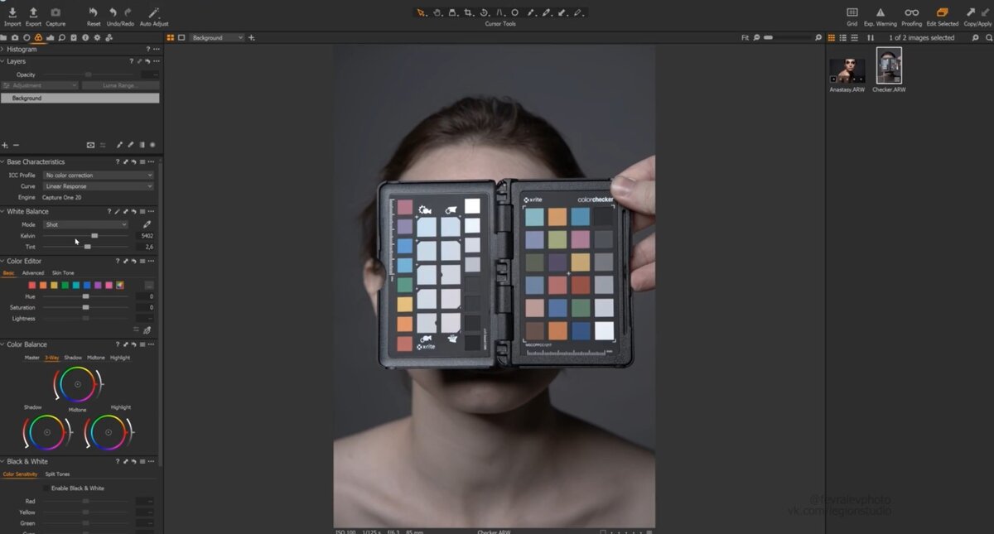Open the Exposure tool tab icon
The height and width of the screenshot is (534, 994).
(x=51, y=37)
